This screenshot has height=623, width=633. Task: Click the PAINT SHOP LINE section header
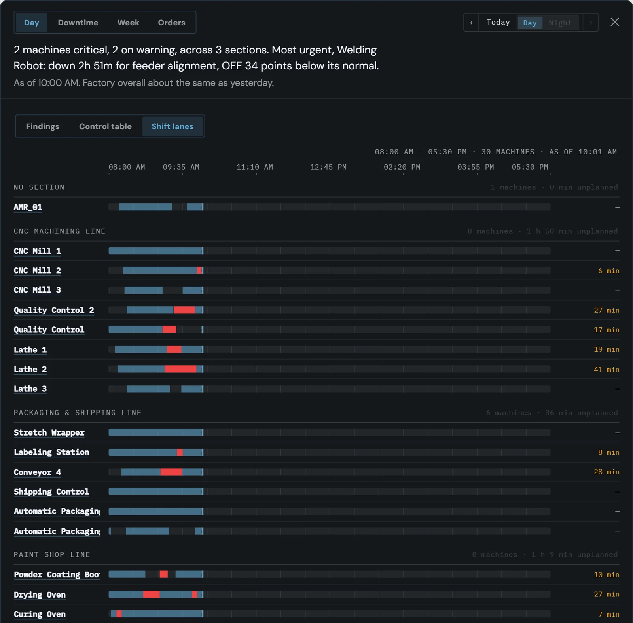pos(52,554)
